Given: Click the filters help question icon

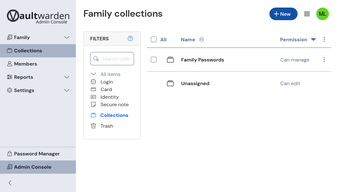Looking at the screenshot, I should point(130,38).
